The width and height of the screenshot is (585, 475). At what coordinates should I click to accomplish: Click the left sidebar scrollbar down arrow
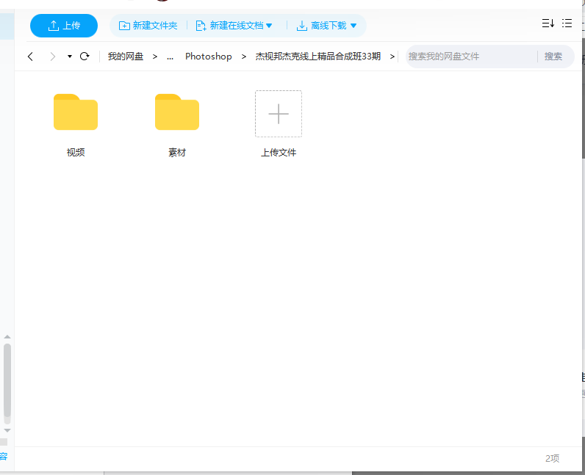coord(7,430)
